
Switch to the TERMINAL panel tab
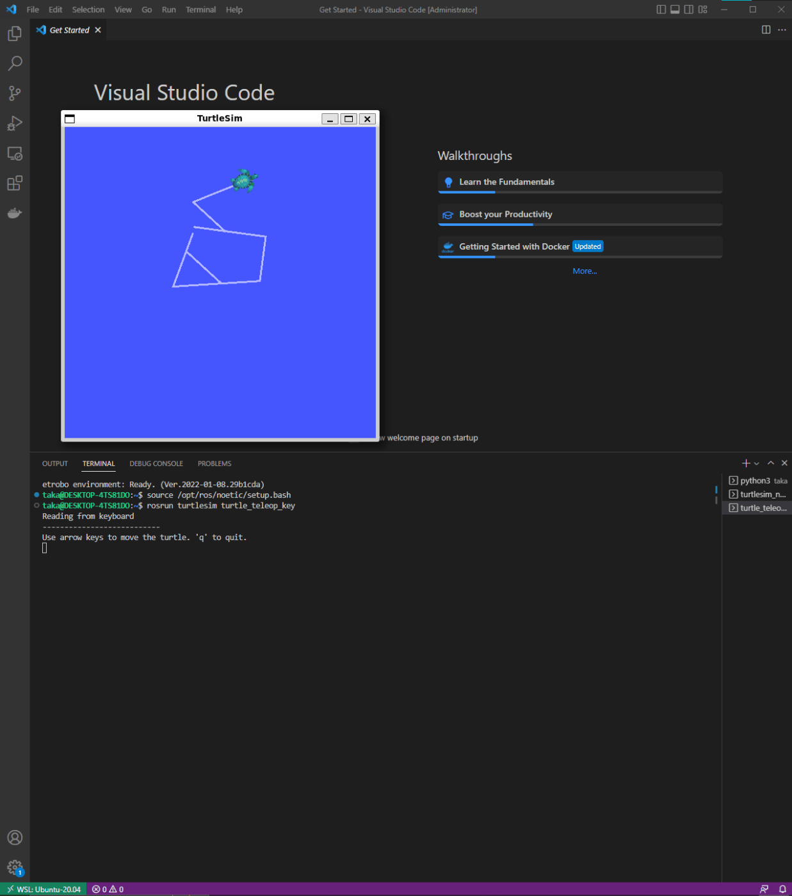coord(99,463)
